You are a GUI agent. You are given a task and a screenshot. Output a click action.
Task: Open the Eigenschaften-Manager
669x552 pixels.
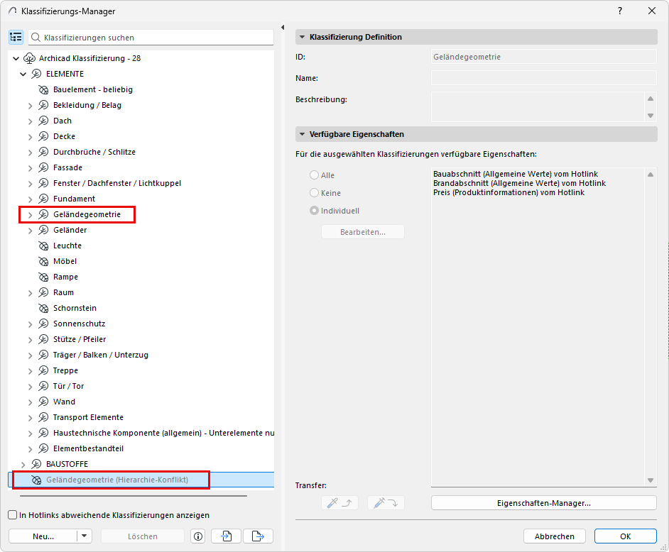pyautogui.click(x=543, y=503)
